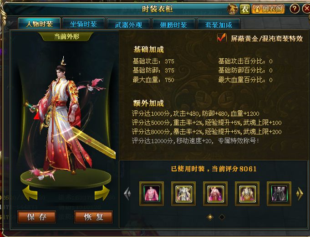Choose the pink-purple dress costume icon

215,193
